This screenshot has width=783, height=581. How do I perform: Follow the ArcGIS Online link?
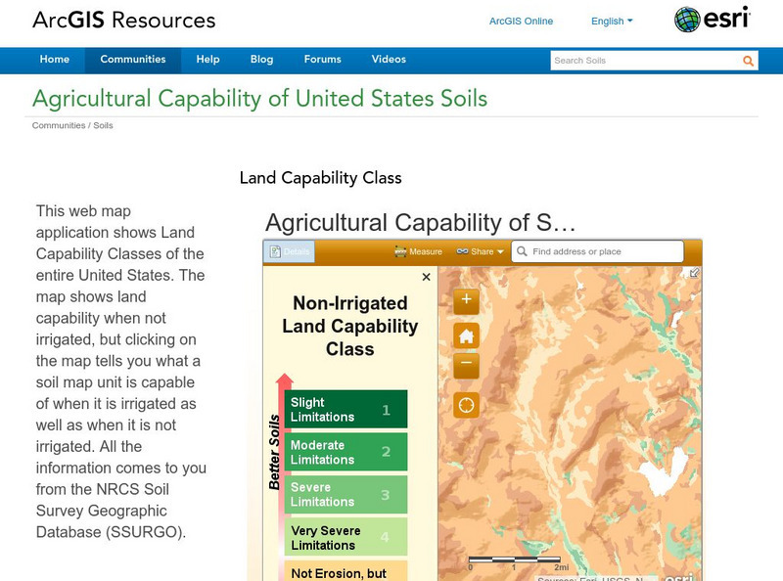pyautogui.click(x=521, y=21)
